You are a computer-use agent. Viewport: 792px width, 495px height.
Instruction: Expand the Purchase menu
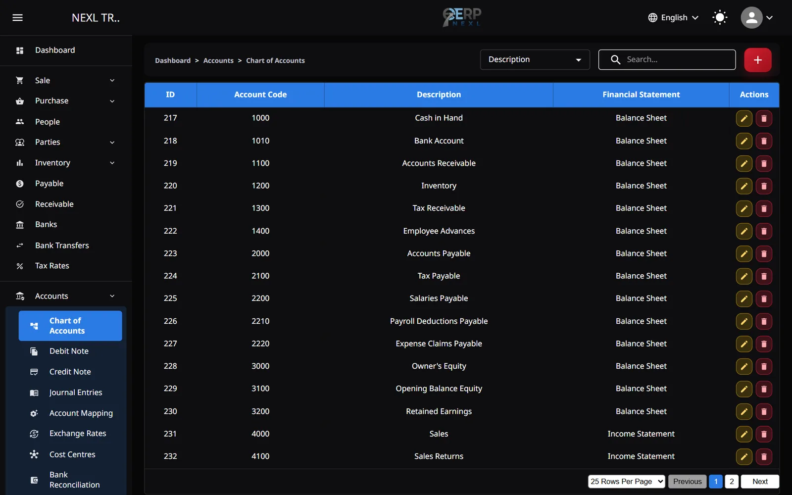[66, 101]
